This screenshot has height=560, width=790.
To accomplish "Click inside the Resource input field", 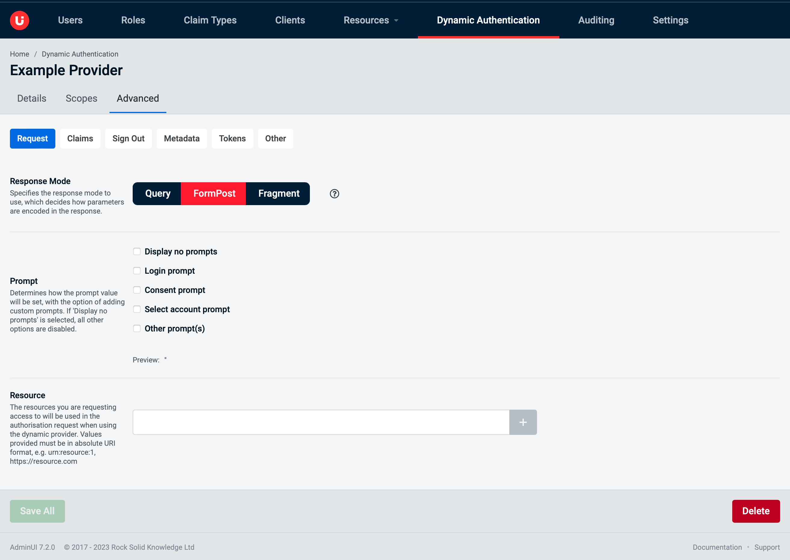I will (x=321, y=422).
